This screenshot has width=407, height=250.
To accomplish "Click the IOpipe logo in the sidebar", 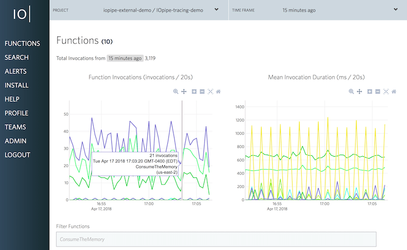I will pyautogui.click(x=22, y=14).
